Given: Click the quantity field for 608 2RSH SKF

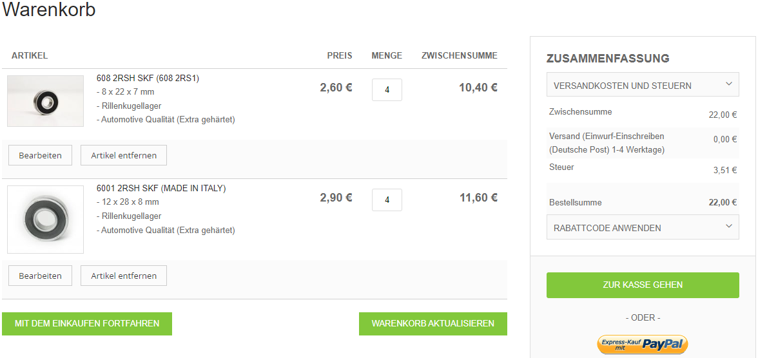Looking at the screenshot, I should [x=387, y=90].
